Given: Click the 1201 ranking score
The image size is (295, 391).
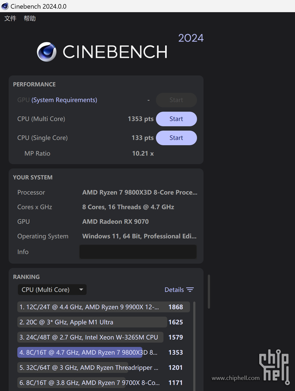Looking at the screenshot, I should click(176, 367).
